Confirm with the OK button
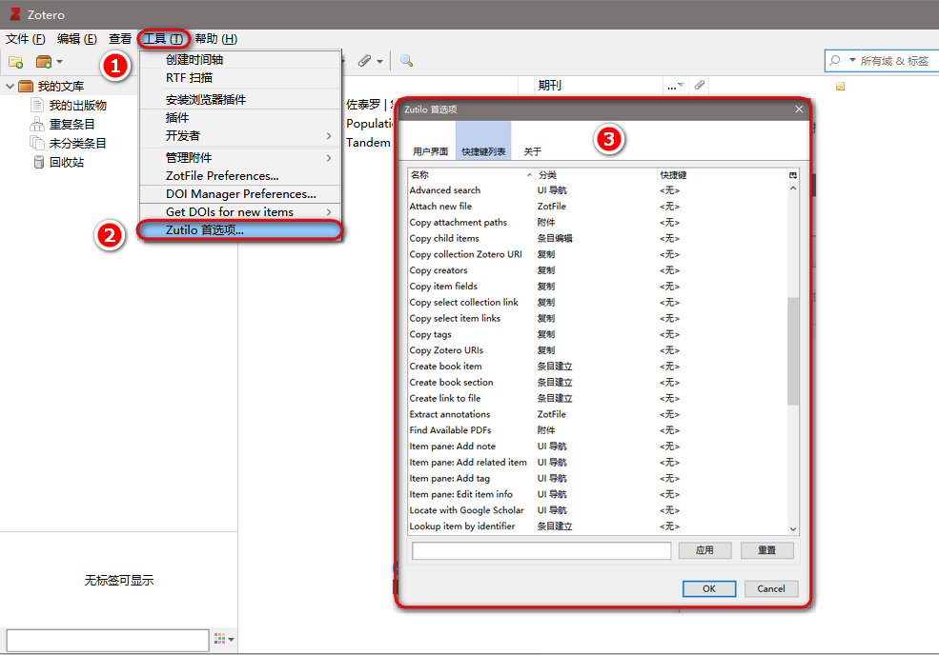939x655 pixels. [x=709, y=588]
